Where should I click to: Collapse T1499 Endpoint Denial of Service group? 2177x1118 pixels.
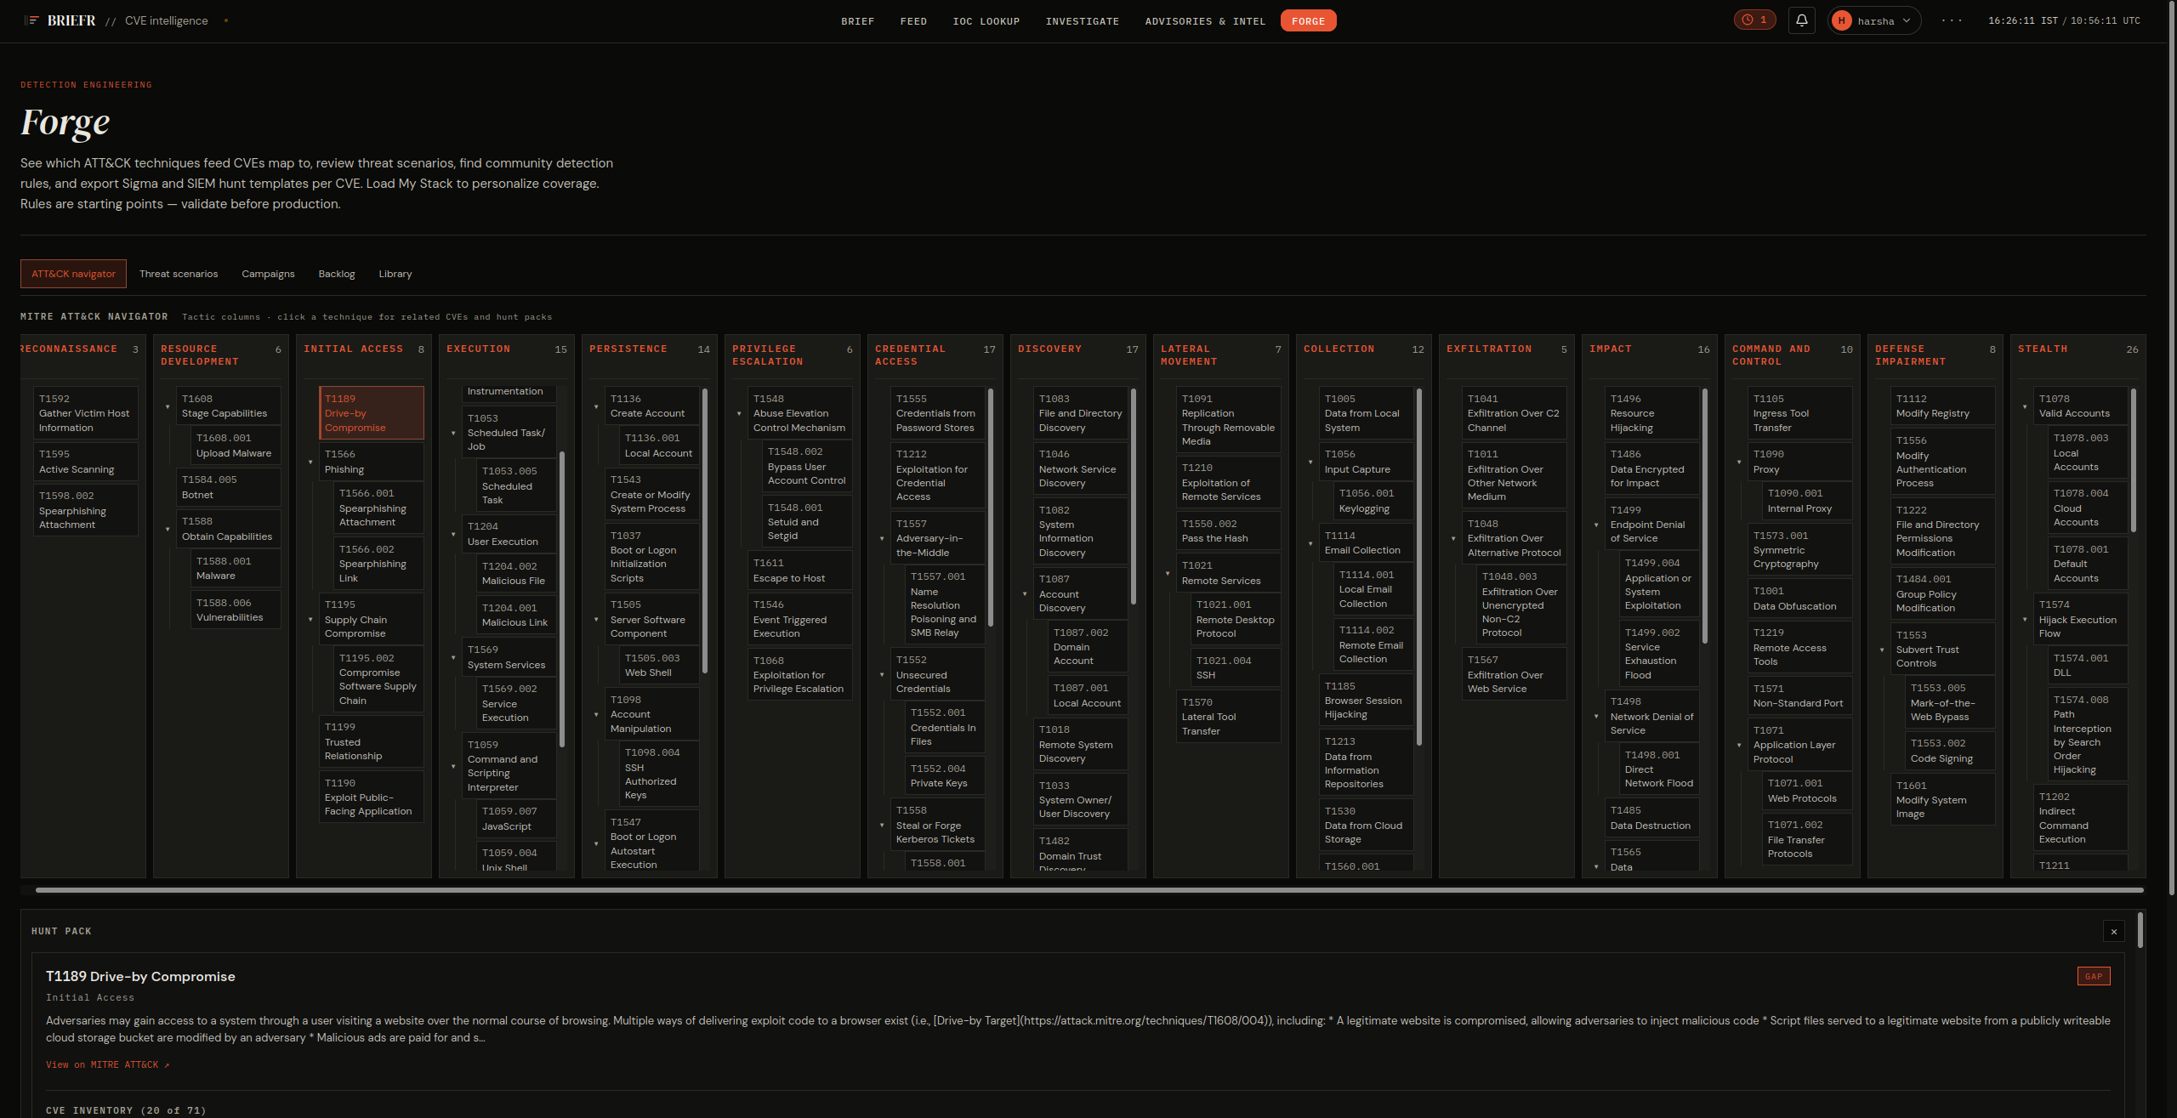click(1596, 525)
